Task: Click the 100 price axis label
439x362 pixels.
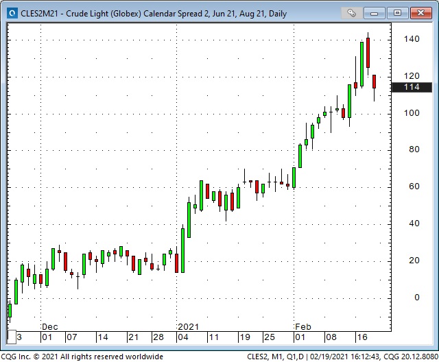Action: [x=412, y=113]
